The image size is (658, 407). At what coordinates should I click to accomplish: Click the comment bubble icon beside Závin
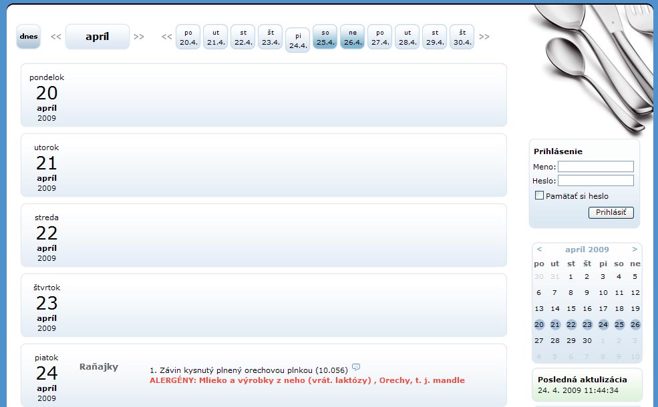[x=356, y=367]
